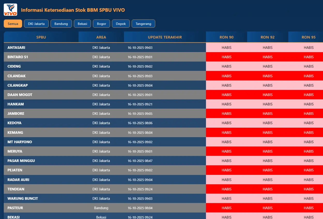The image size is (323, 219).
Task: Select the RADAR AURI station
Action: (x=18, y=180)
